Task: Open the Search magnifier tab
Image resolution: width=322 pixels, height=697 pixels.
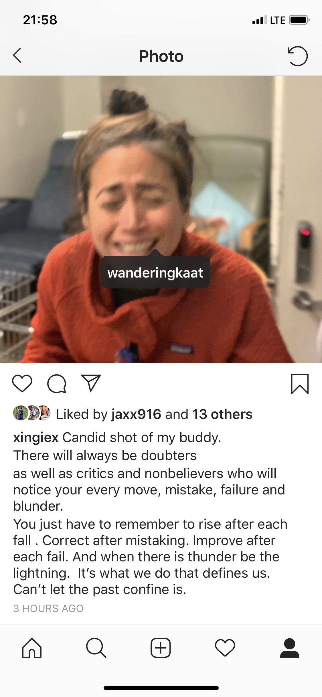Action: click(96, 648)
